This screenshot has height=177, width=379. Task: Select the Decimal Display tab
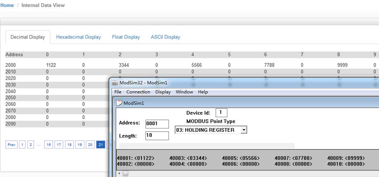click(28, 37)
